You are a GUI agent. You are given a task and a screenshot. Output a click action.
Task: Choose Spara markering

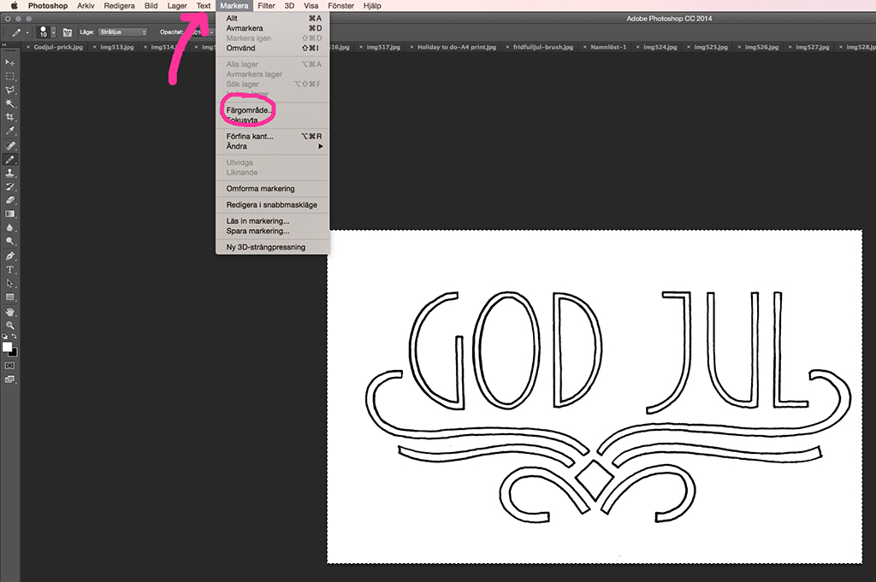[x=273, y=231]
